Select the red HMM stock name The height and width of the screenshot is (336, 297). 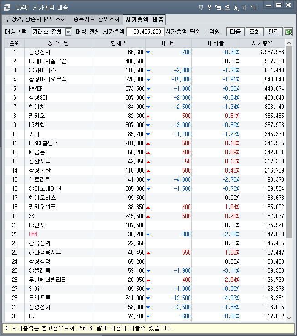pos(33,234)
